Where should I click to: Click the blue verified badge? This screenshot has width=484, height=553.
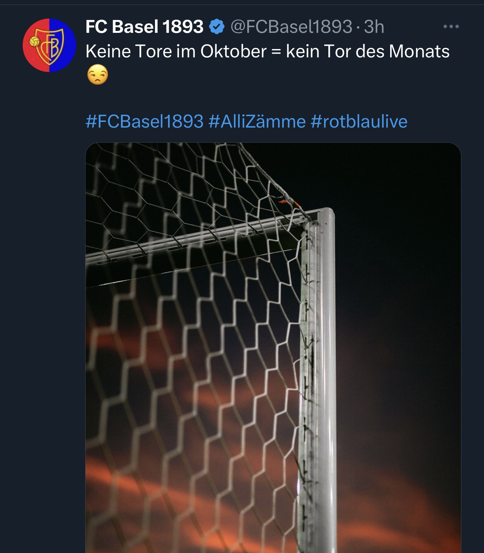tap(217, 27)
